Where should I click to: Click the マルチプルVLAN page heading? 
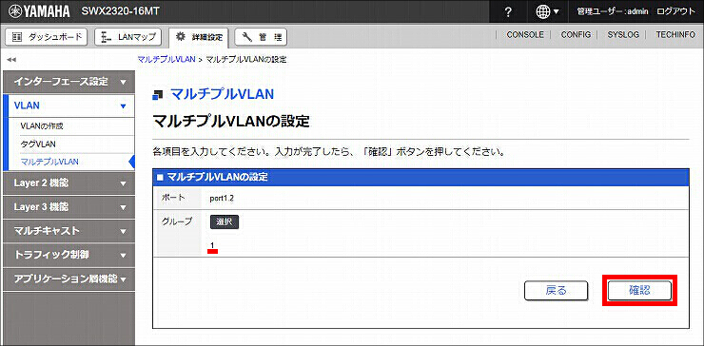(x=223, y=94)
